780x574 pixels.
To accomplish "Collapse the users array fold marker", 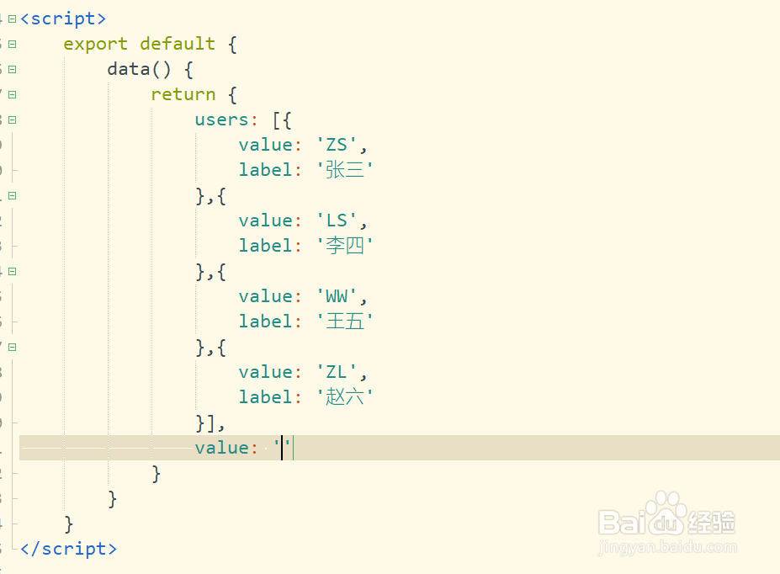I will pyautogui.click(x=13, y=120).
